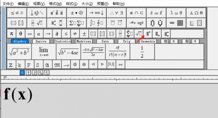Image resolution: width=218 pixels, height=118 pixels.
Task: Open the subscript and superscript templates palette
Action: click(x=57, y=23)
